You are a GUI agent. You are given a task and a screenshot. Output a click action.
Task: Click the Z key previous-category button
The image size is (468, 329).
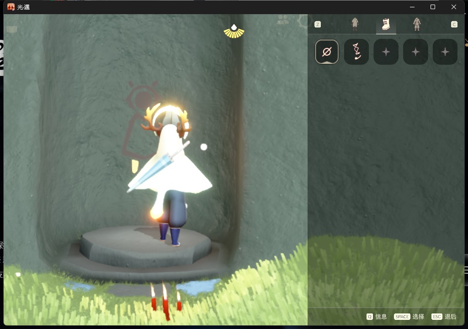[x=318, y=24]
